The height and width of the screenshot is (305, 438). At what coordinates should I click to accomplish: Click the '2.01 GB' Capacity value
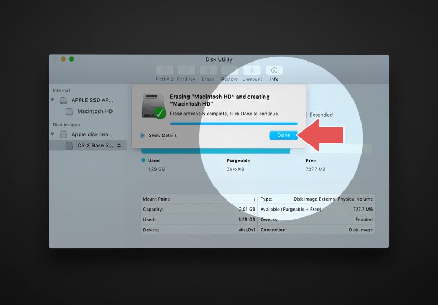(247, 210)
